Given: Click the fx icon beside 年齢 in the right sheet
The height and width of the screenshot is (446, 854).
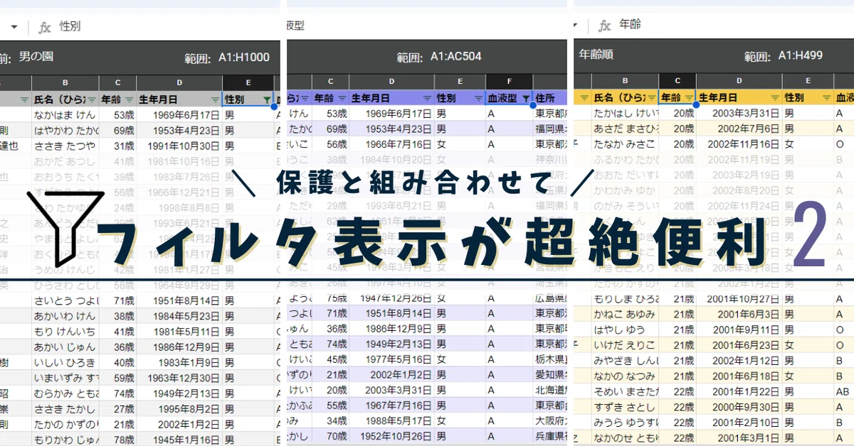Looking at the screenshot, I should [605, 26].
